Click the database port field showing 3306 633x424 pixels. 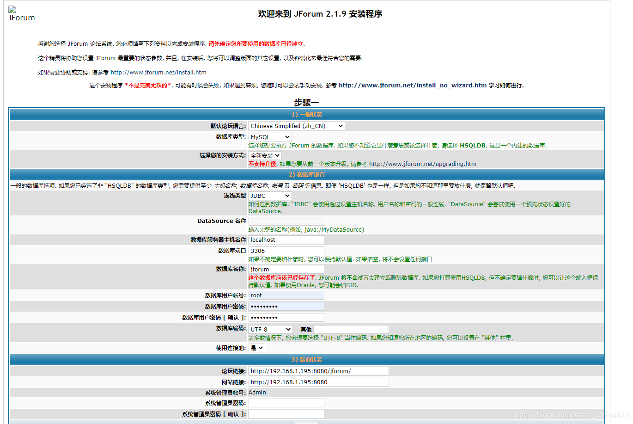286,251
